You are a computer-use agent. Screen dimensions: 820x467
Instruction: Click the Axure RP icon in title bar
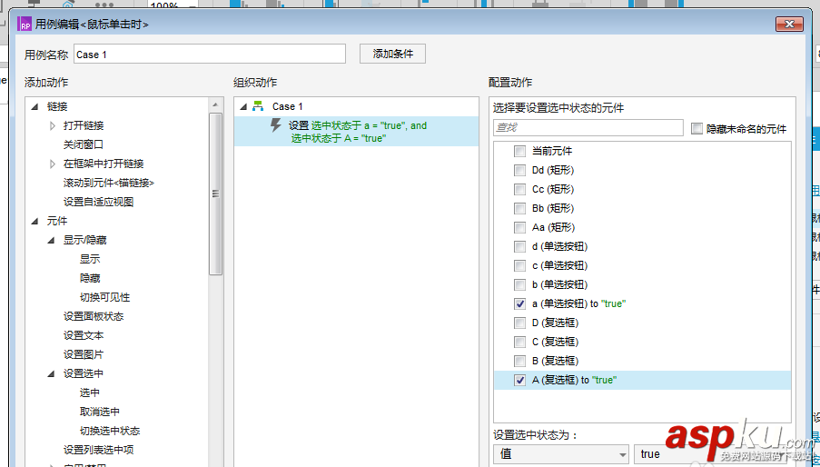click(x=24, y=24)
